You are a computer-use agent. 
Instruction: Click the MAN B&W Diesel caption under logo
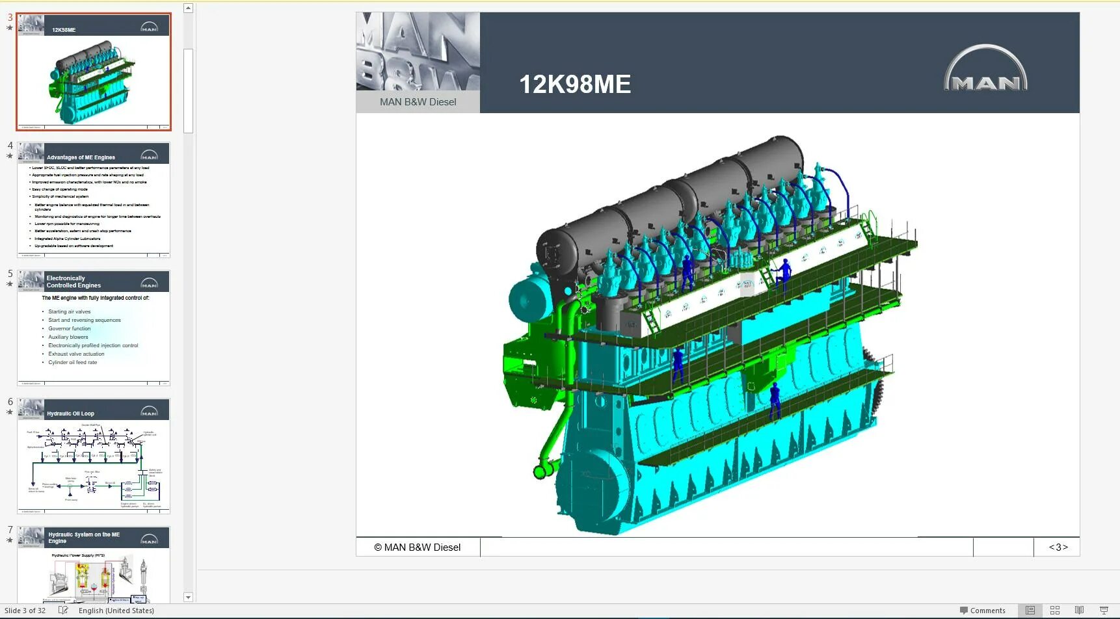click(x=418, y=102)
